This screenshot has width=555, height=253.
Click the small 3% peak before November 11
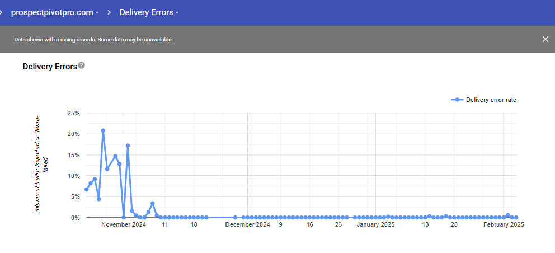153,203
